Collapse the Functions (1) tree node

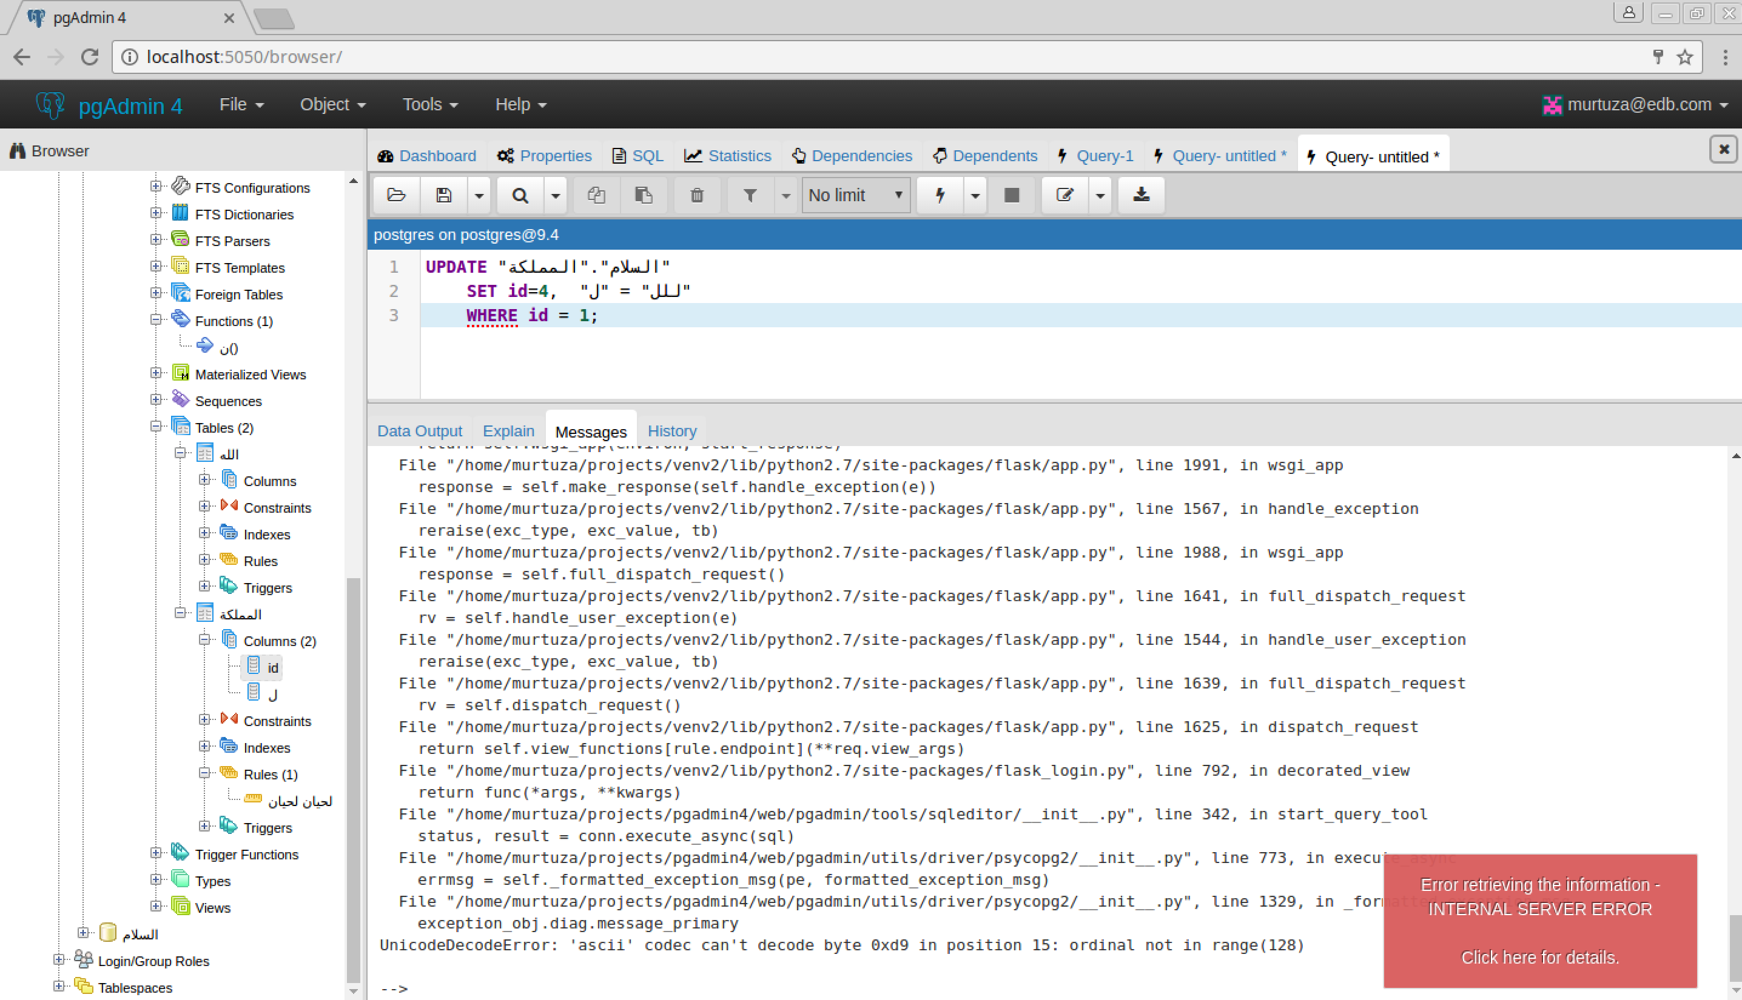156,320
